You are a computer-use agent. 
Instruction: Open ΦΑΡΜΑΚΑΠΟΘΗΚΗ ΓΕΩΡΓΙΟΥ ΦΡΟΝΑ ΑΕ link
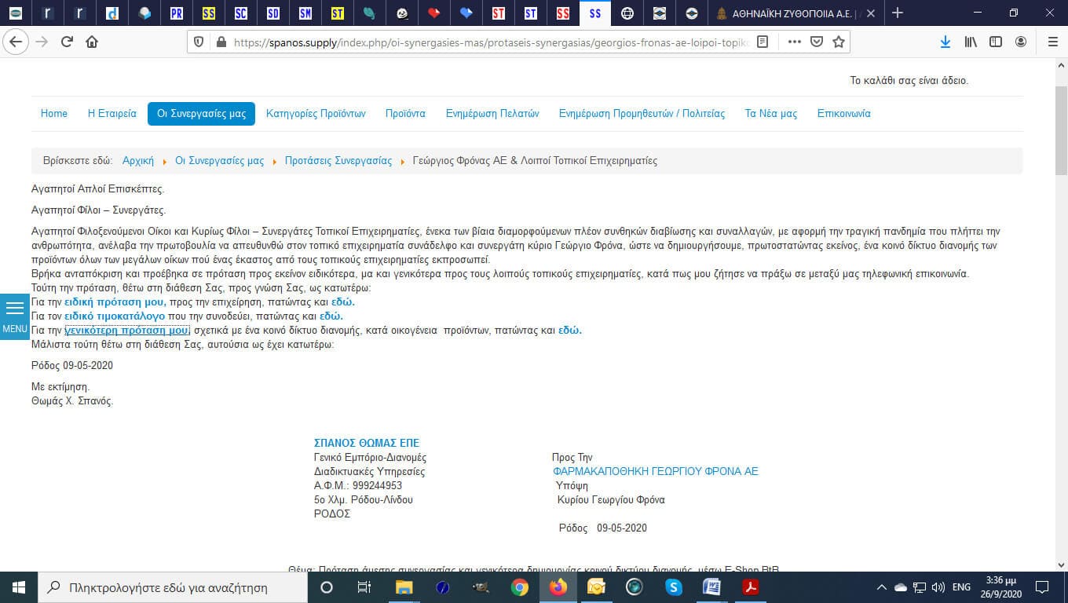(x=656, y=471)
